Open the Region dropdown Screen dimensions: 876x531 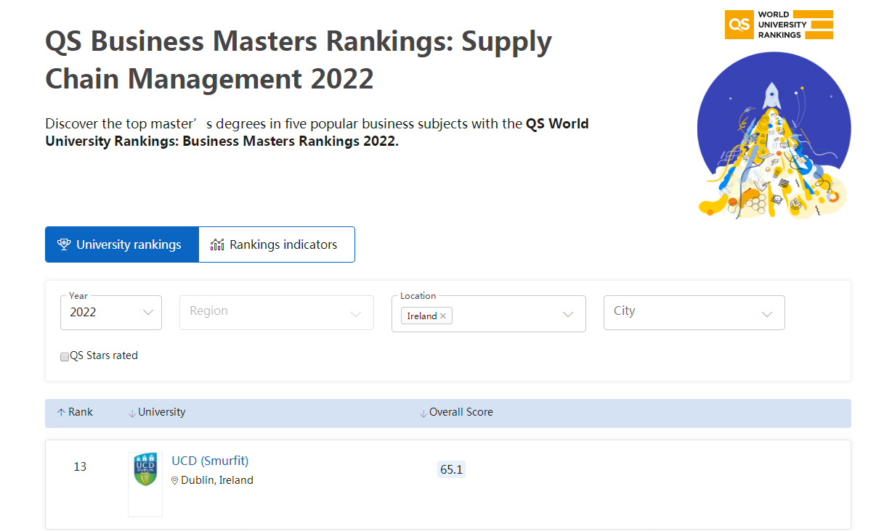[x=276, y=313]
